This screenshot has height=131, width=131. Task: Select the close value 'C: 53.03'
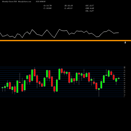(47, 8)
